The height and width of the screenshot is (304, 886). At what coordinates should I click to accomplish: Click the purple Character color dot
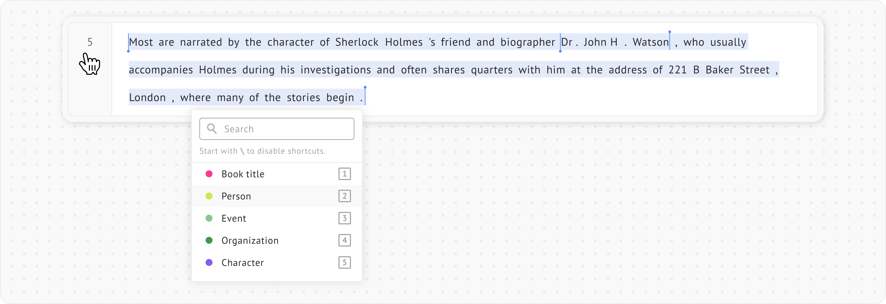209,262
